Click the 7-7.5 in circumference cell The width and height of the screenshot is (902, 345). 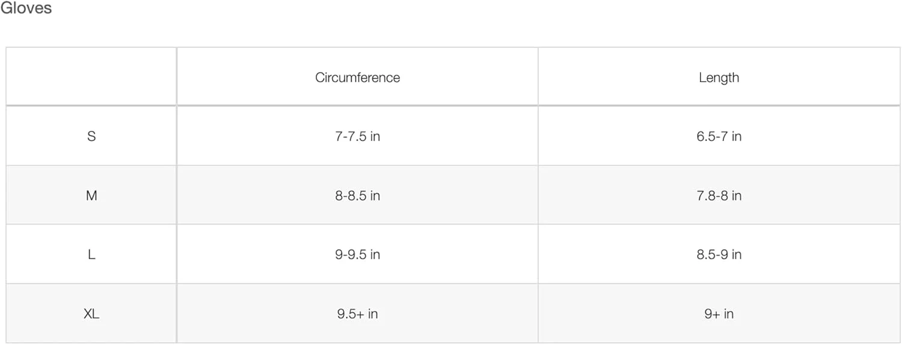(x=357, y=136)
